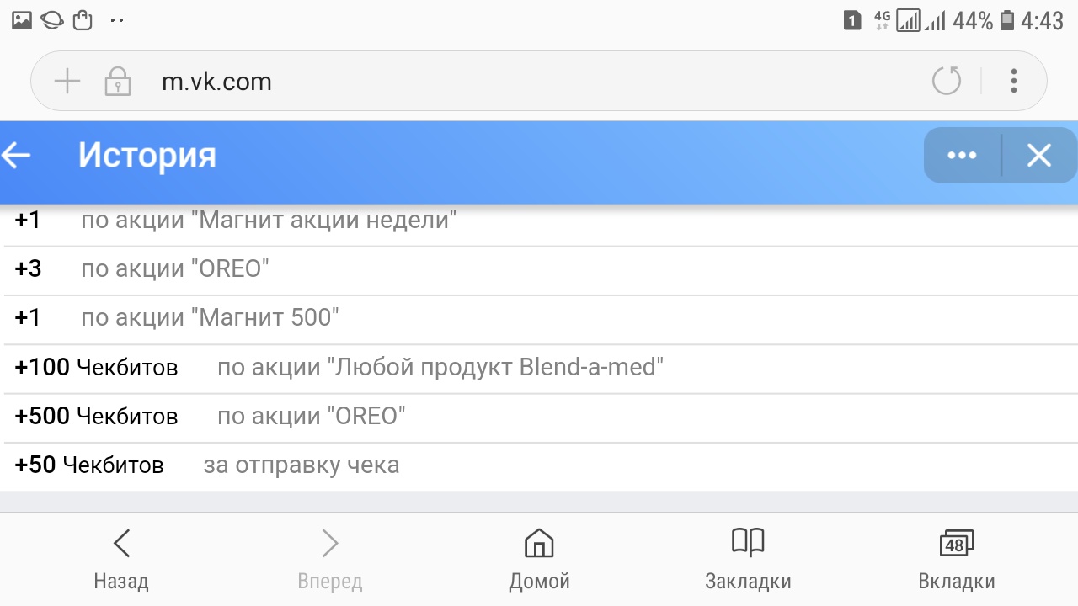1078x606 pixels.
Task: Tap the padlock security icon
Action: point(117,82)
